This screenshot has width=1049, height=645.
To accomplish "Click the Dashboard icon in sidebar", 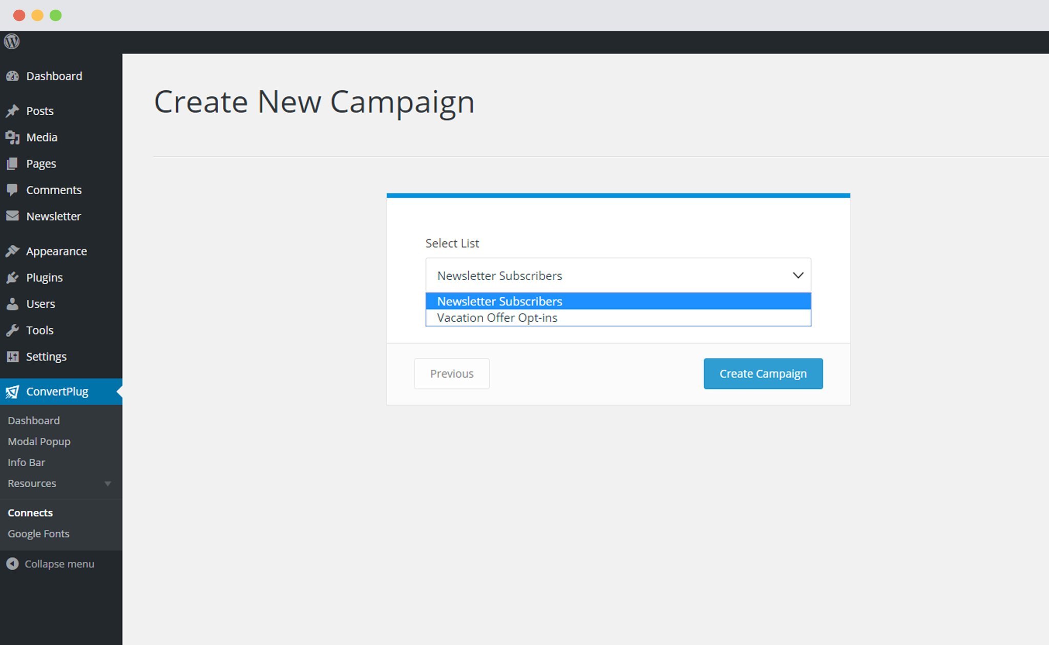I will pos(13,75).
